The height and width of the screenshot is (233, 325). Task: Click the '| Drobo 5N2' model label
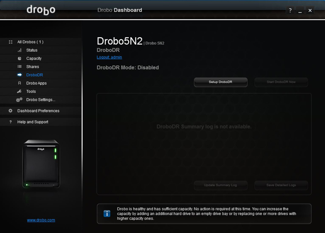[154, 43]
